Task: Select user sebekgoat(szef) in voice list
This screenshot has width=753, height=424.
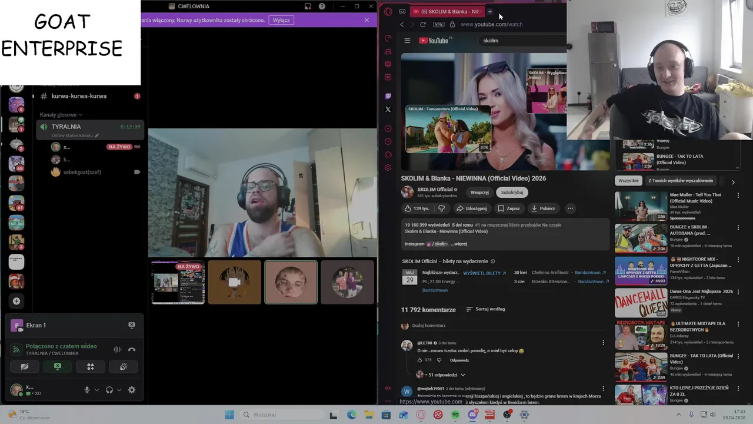Action: [x=82, y=172]
